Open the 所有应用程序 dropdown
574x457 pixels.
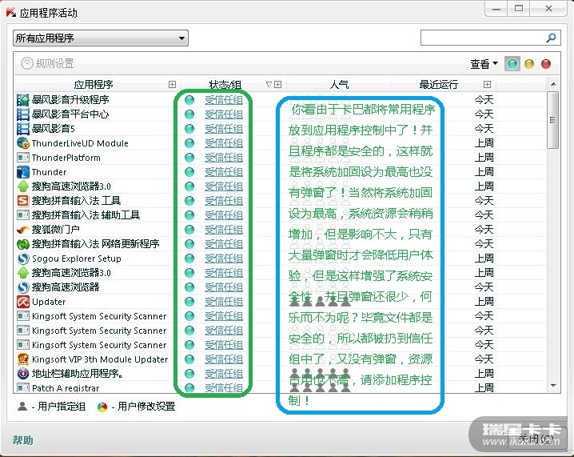(x=101, y=38)
